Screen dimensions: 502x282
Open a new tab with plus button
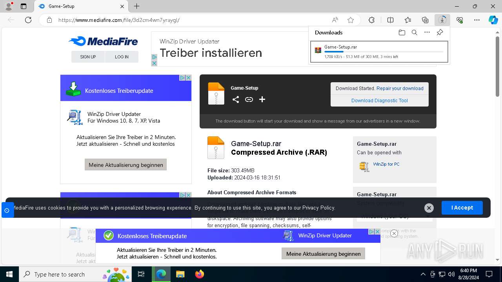136,6
